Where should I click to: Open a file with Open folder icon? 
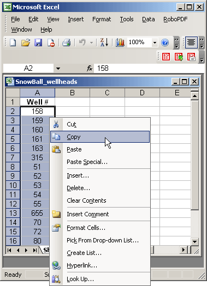(x=26, y=42)
